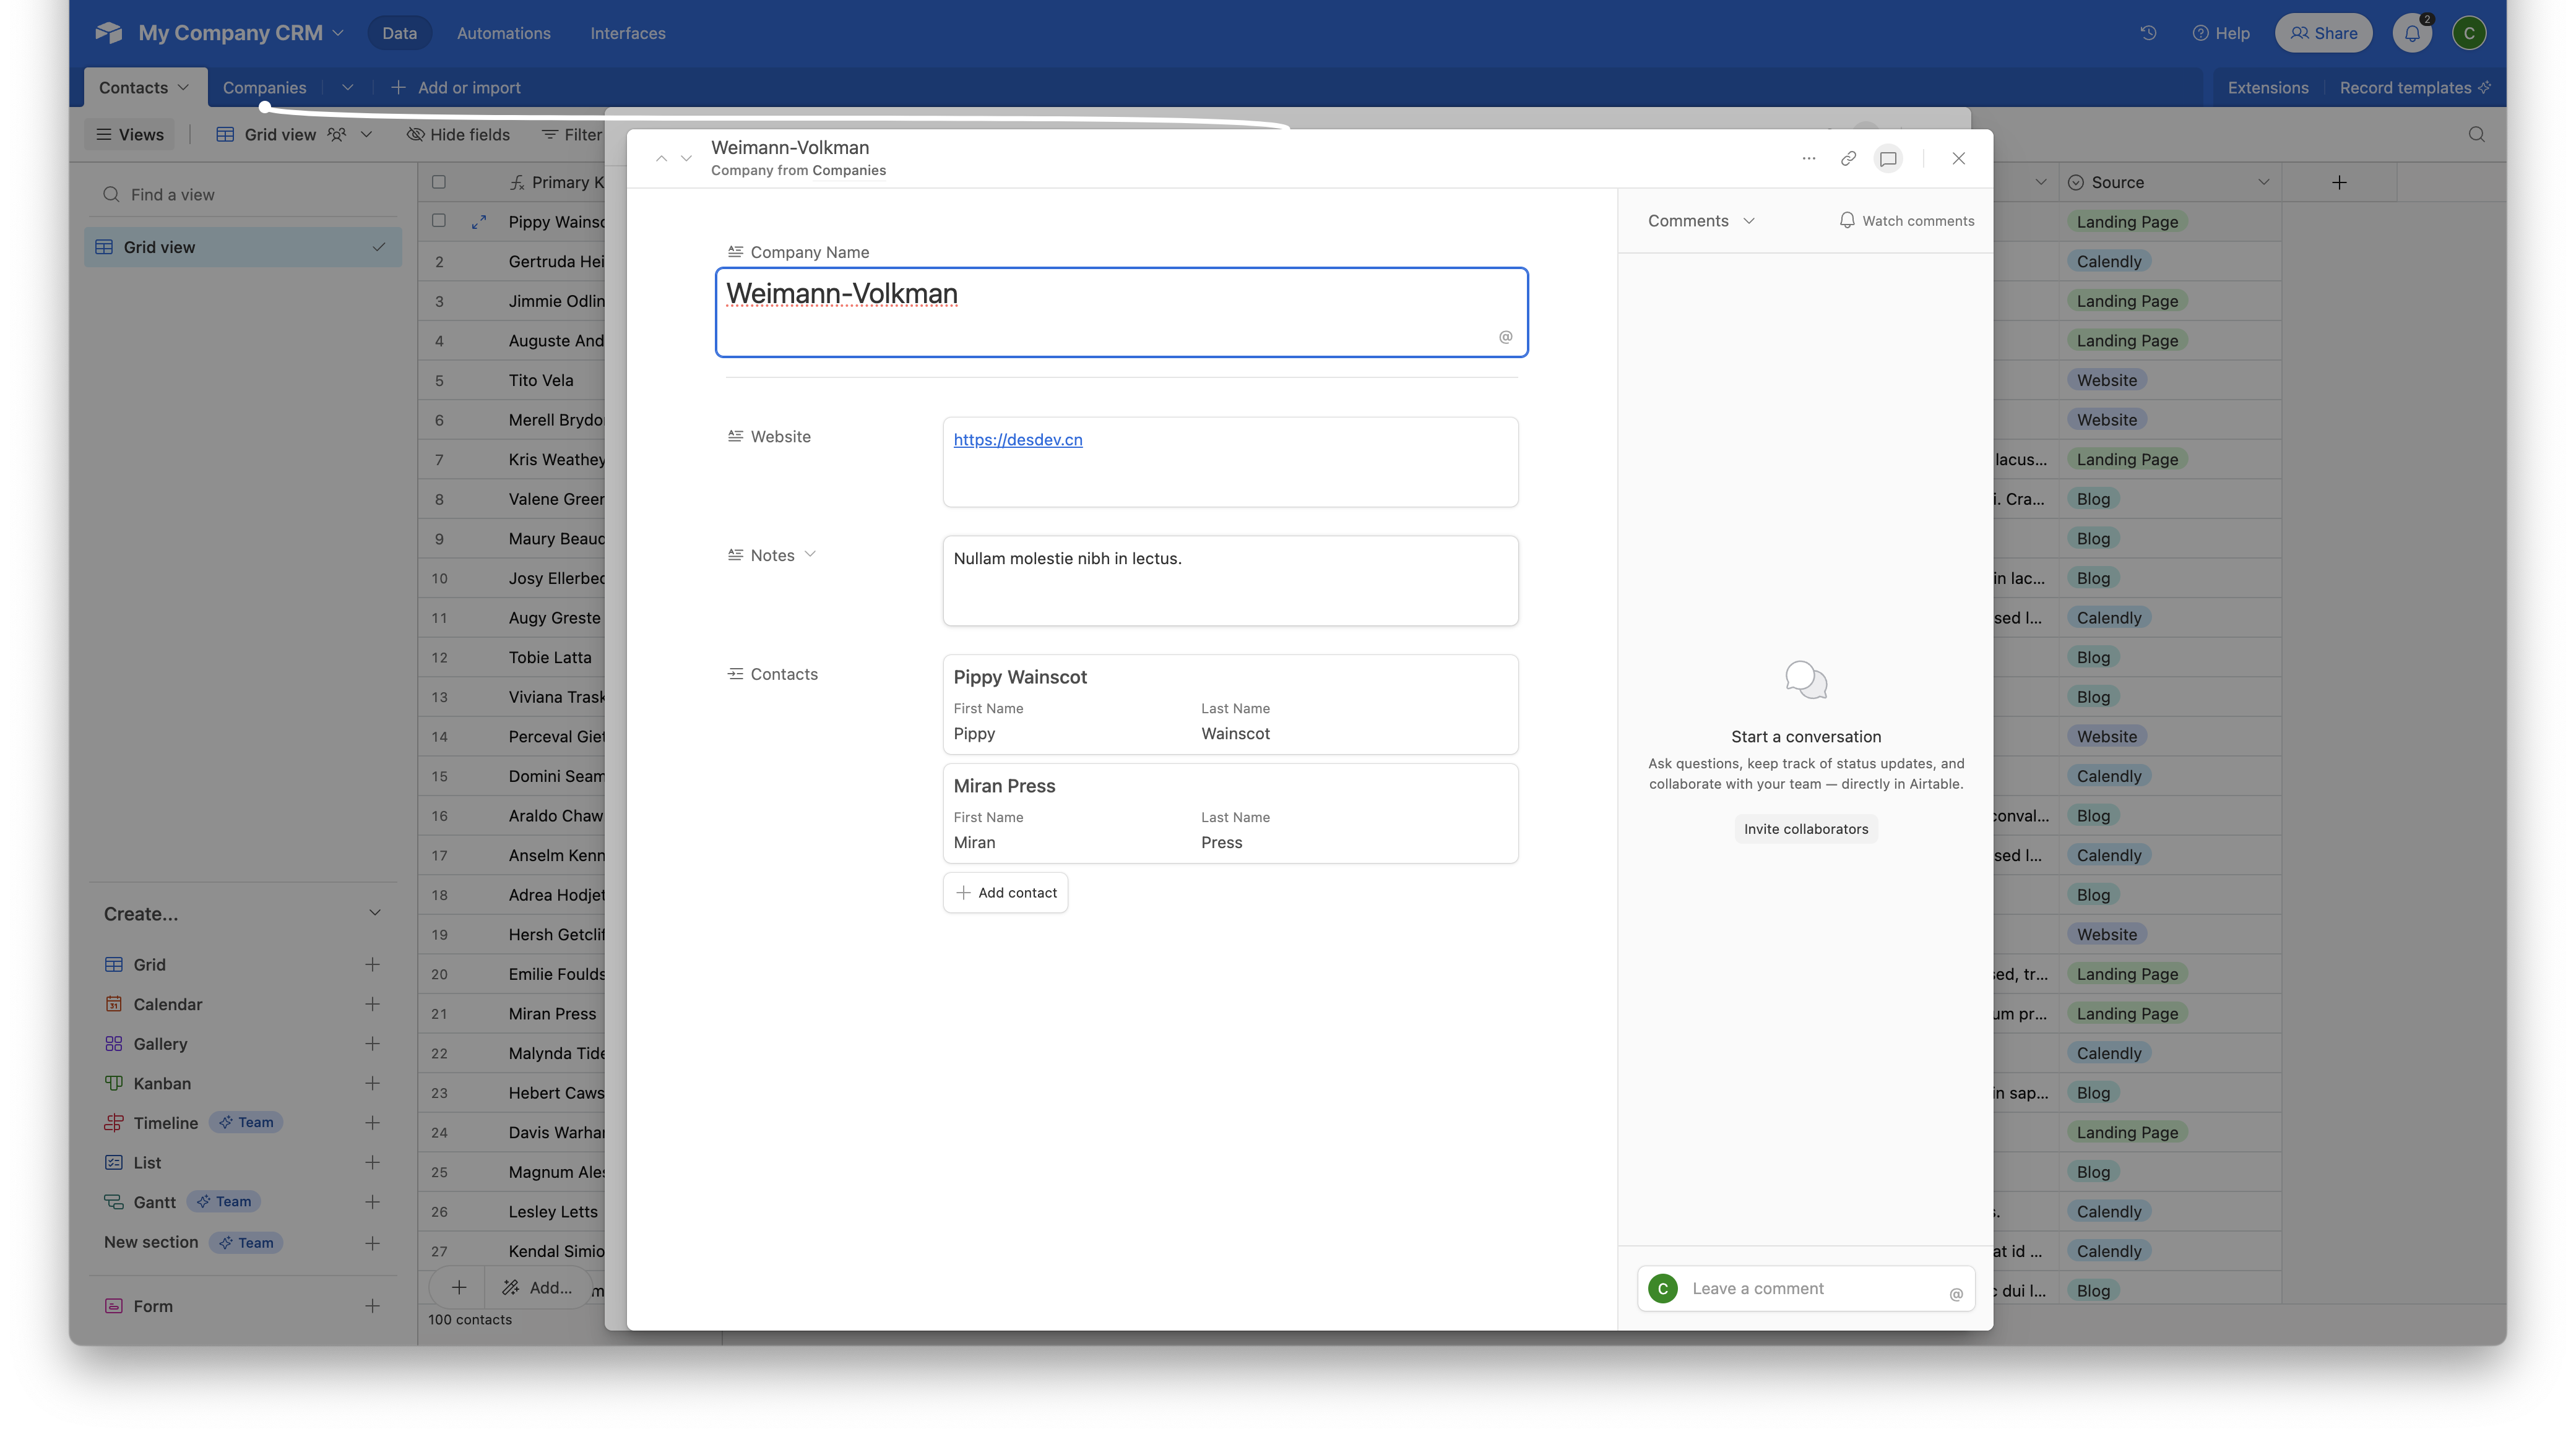The image size is (2576, 1437).
Task: Open base history via the clock icon
Action: 2148,32
